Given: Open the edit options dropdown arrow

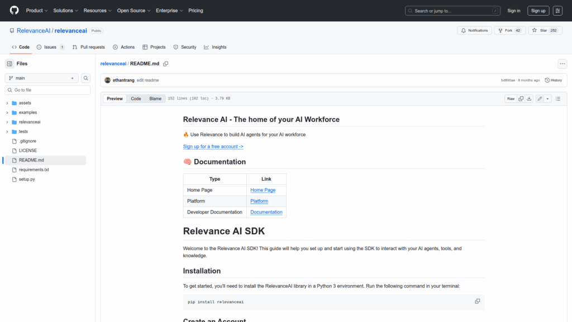Looking at the screenshot, I should 547,98.
